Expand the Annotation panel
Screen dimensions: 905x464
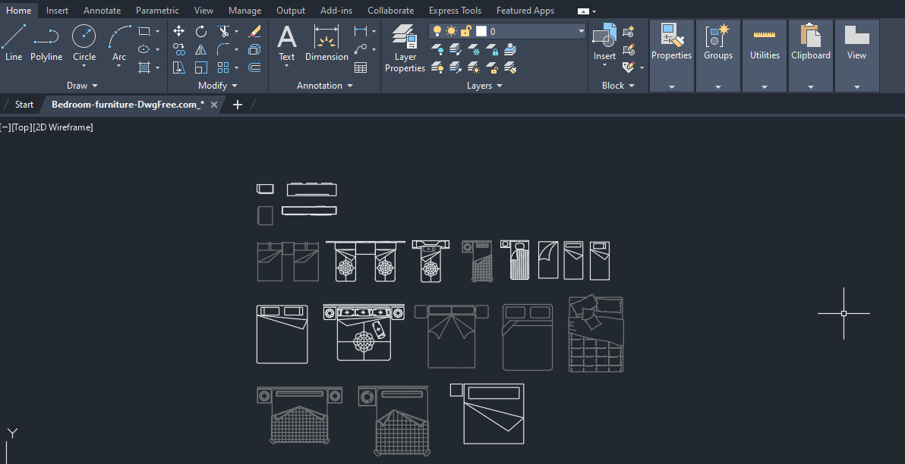point(325,86)
